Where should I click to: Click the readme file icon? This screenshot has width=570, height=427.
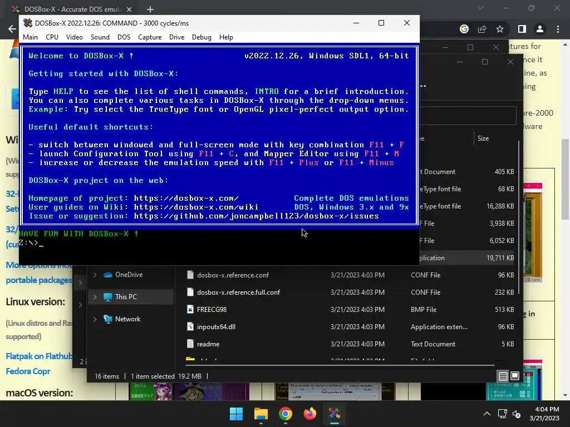tap(190, 344)
